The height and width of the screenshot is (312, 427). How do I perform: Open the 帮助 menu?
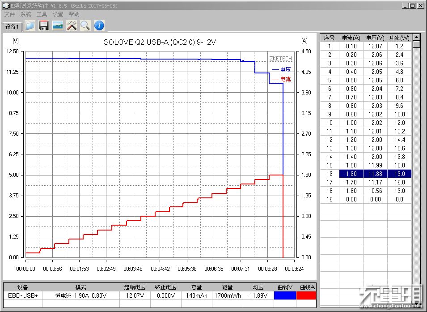pos(74,14)
